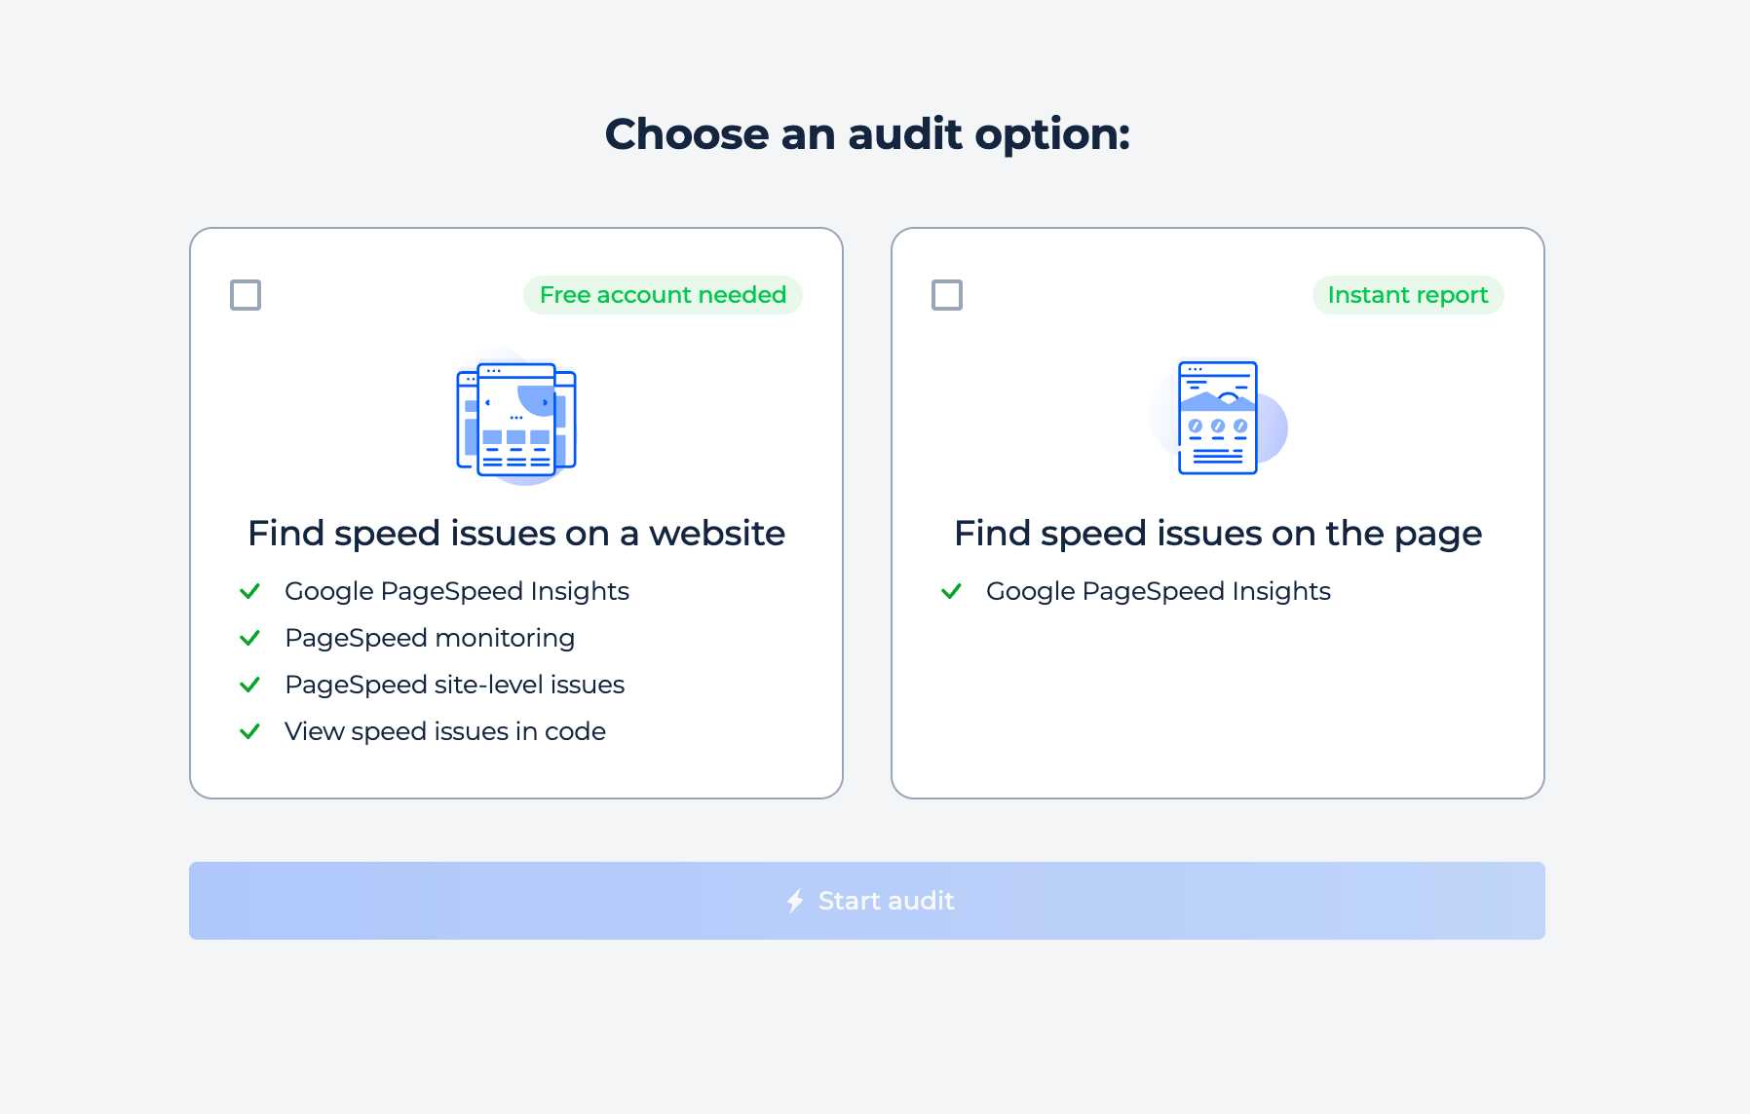Click checkmark beside PageSpeed monitoring
The width and height of the screenshot is (1750, 1114).
tap(250, 638)
